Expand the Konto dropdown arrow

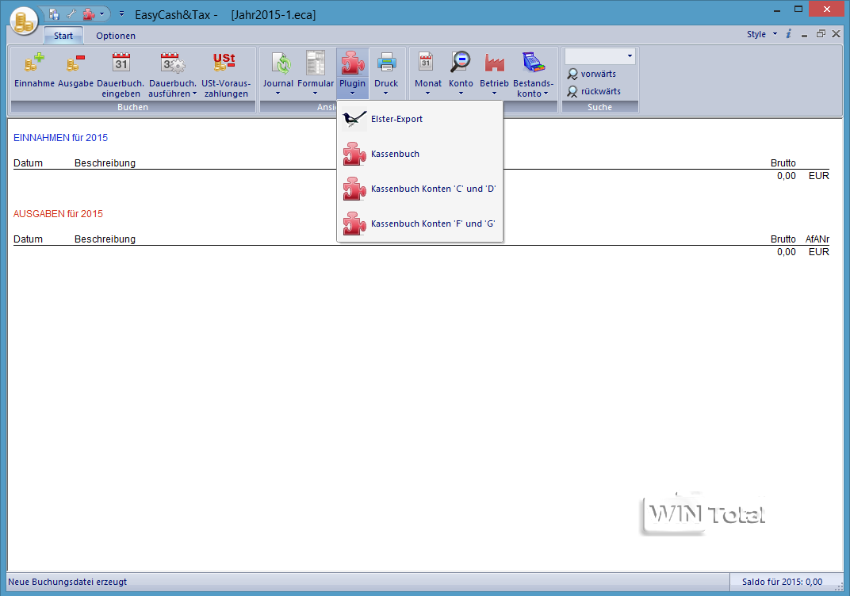click(x=461, y=94)
